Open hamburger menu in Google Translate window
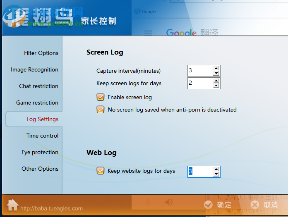Viewport: 288px width, 217px height. 148,33
